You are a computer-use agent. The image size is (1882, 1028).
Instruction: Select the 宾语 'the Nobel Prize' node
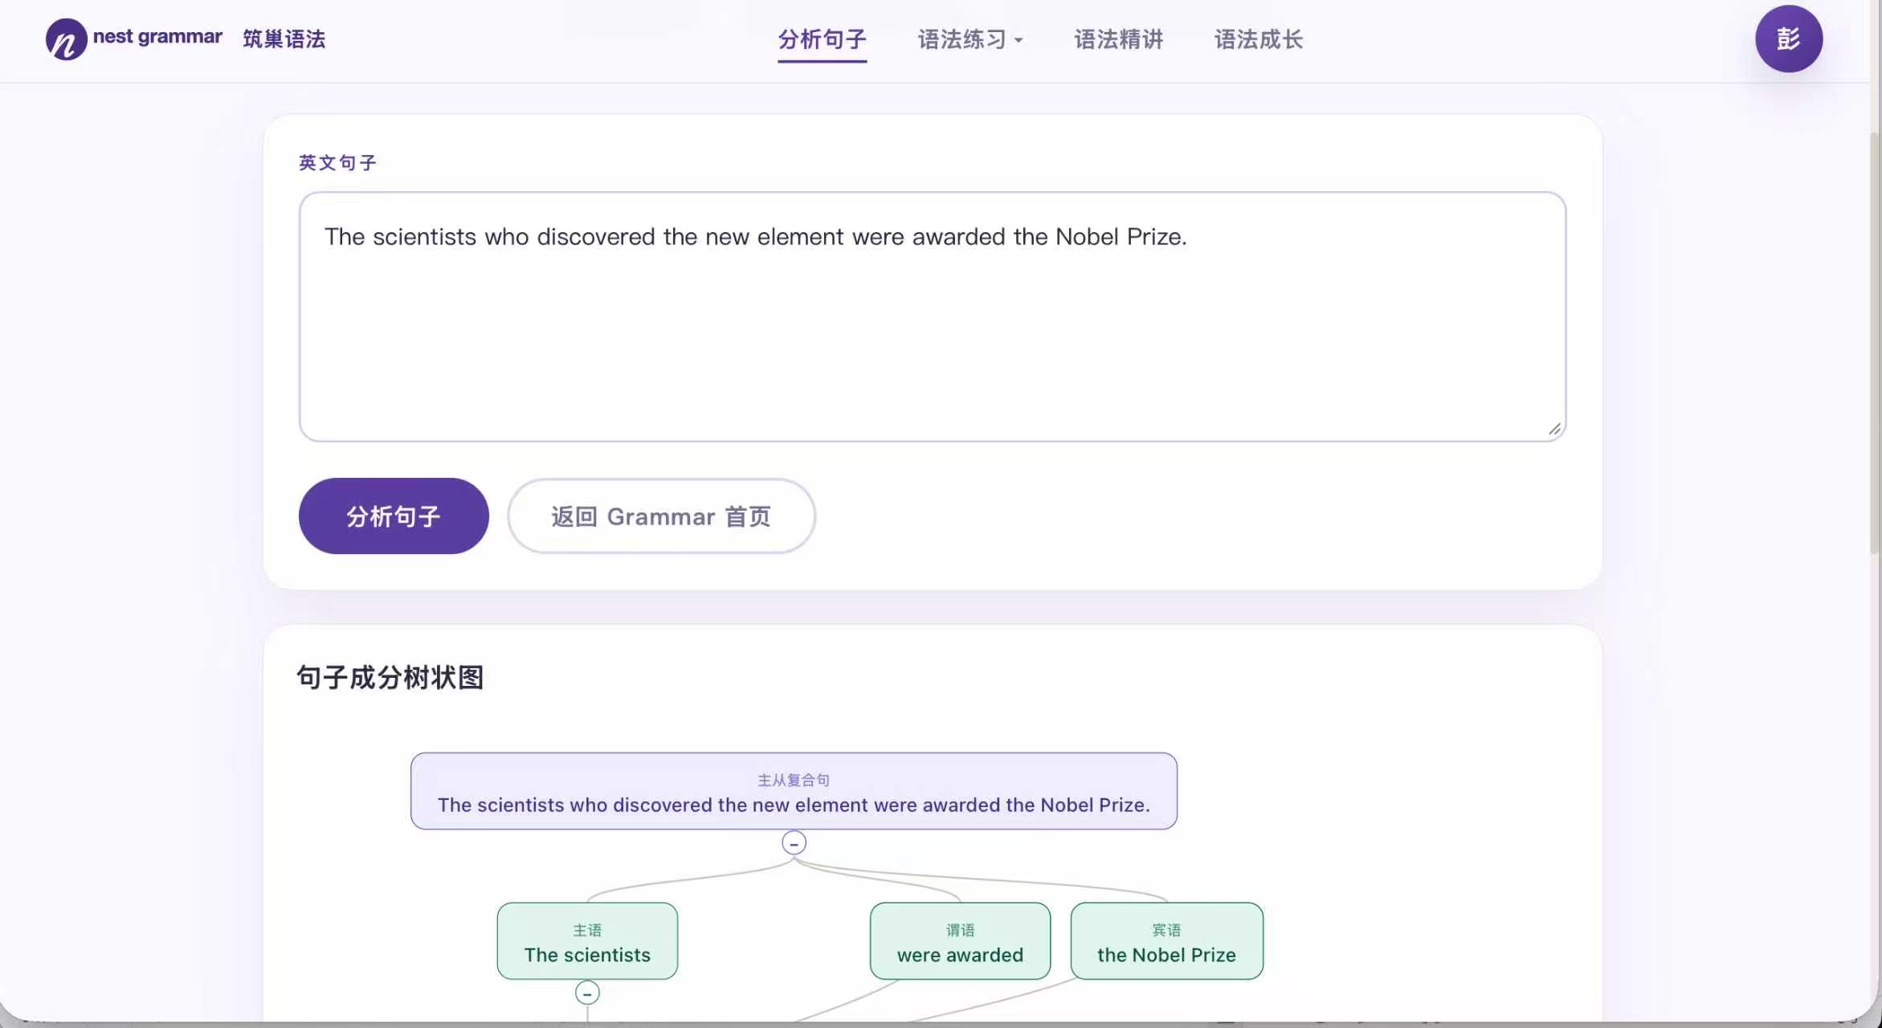(1166, 941)
